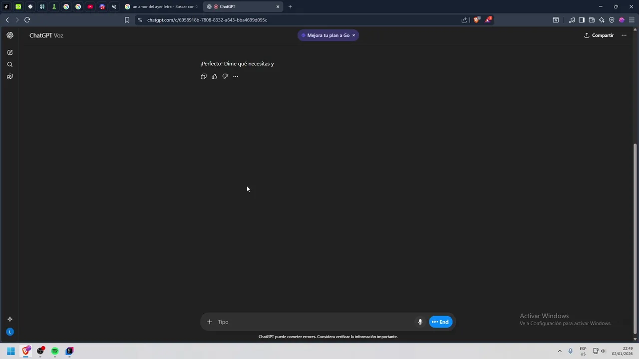
Task: Click the share page icon in address bar
Action: [x=464, y=20]
